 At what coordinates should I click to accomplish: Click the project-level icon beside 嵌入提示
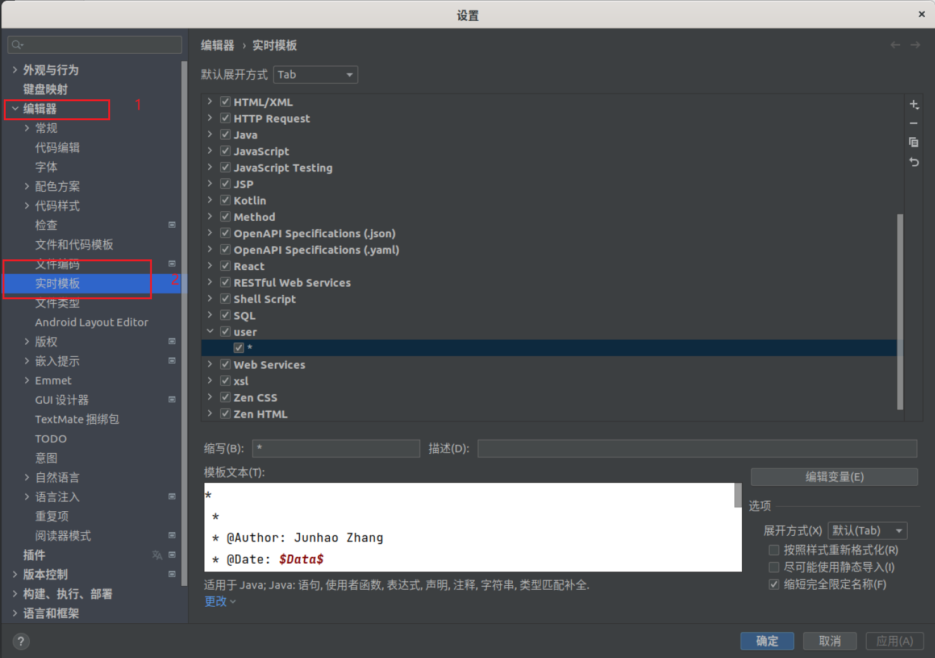click(x=172, y=361)
